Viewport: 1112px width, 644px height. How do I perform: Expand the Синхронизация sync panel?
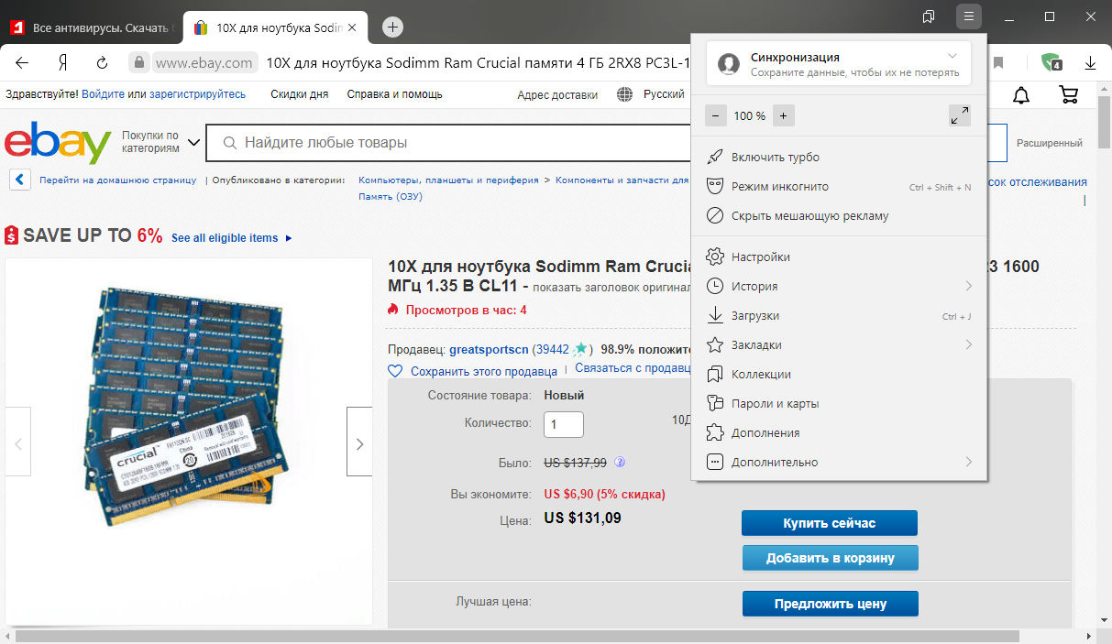pyautogui.click(x=952, y=57)
